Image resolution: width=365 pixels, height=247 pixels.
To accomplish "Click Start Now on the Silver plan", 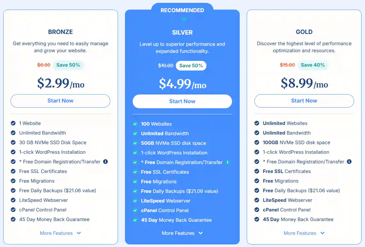I will [x=182, y=101].
